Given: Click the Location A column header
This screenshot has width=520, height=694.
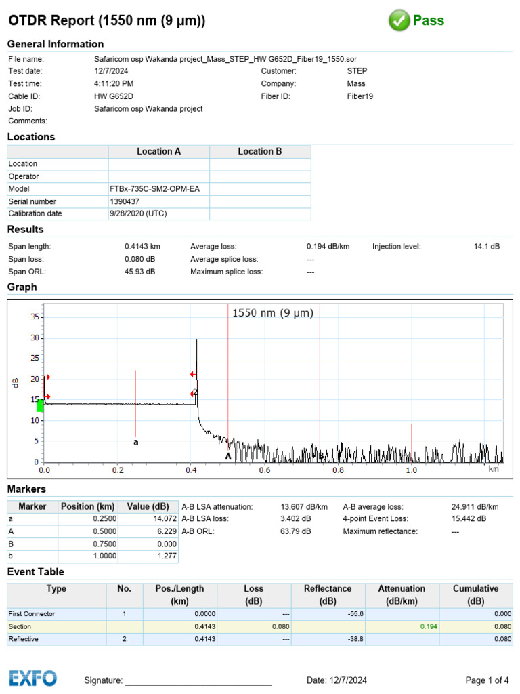Looking at the screenshot, I should 158,151.
